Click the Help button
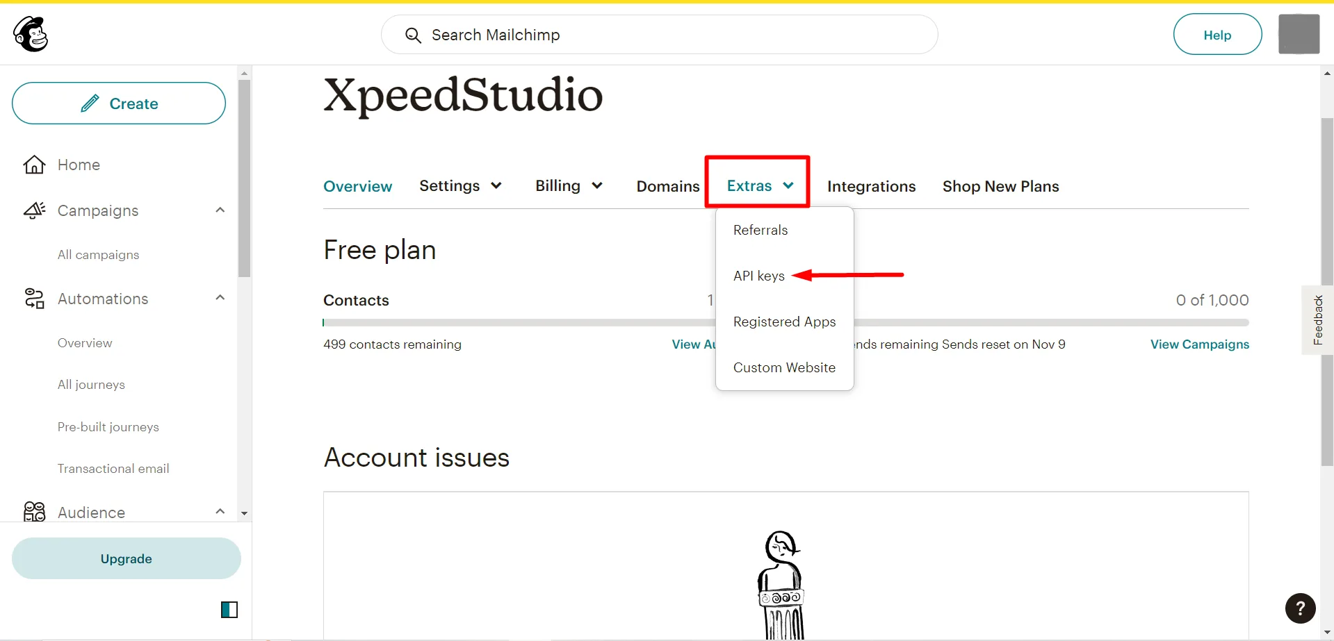 click(x=1217, y=34)
